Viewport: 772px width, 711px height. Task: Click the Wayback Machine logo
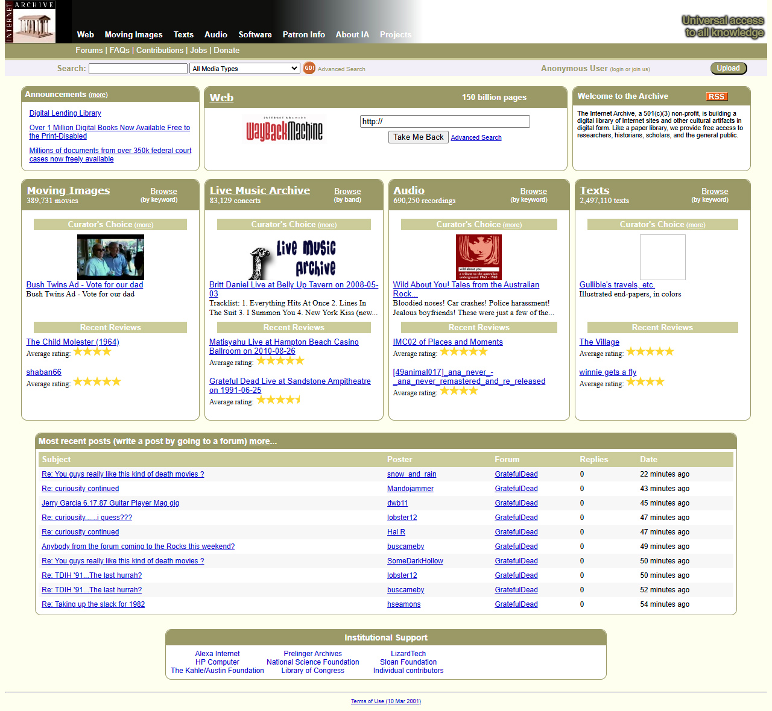click(x=284, y=129)
